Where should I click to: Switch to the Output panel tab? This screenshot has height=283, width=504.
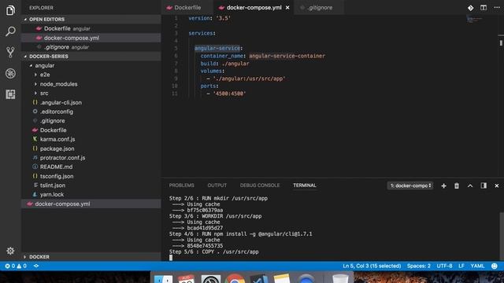(x=217, y=186)
